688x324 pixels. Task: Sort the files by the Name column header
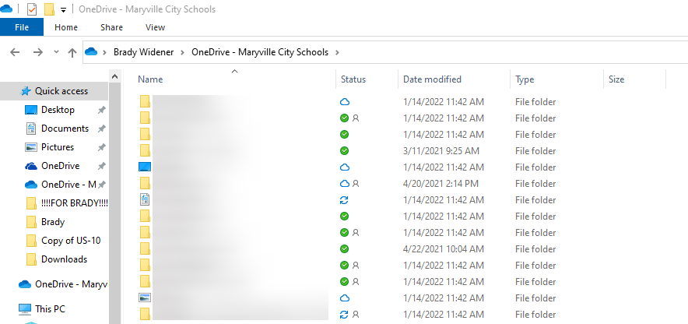(x=150, y=79)
